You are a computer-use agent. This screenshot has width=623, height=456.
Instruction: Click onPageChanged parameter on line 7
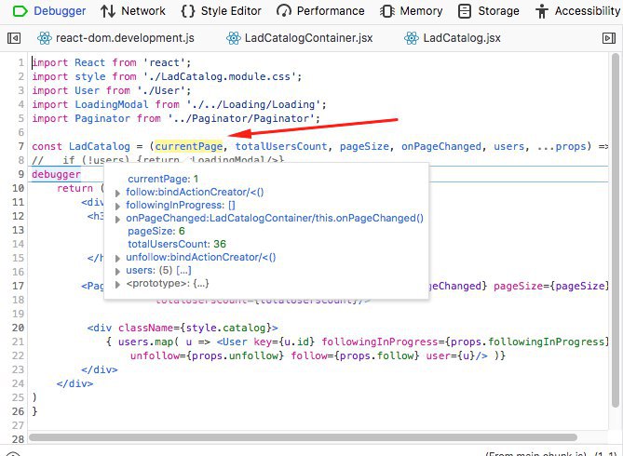click(x=441, y=147)
